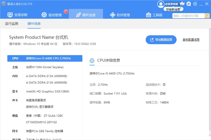Click the Socket 1151 LGA value
Image resolution: width=211 pixels, height=140 pixels.
[x=115, y=93]
